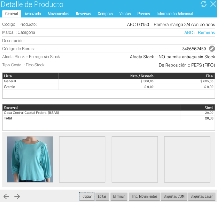Click the Final column header
Viewport: 217px width, 202px height.
pyautogui.click(x=185, y=76)
